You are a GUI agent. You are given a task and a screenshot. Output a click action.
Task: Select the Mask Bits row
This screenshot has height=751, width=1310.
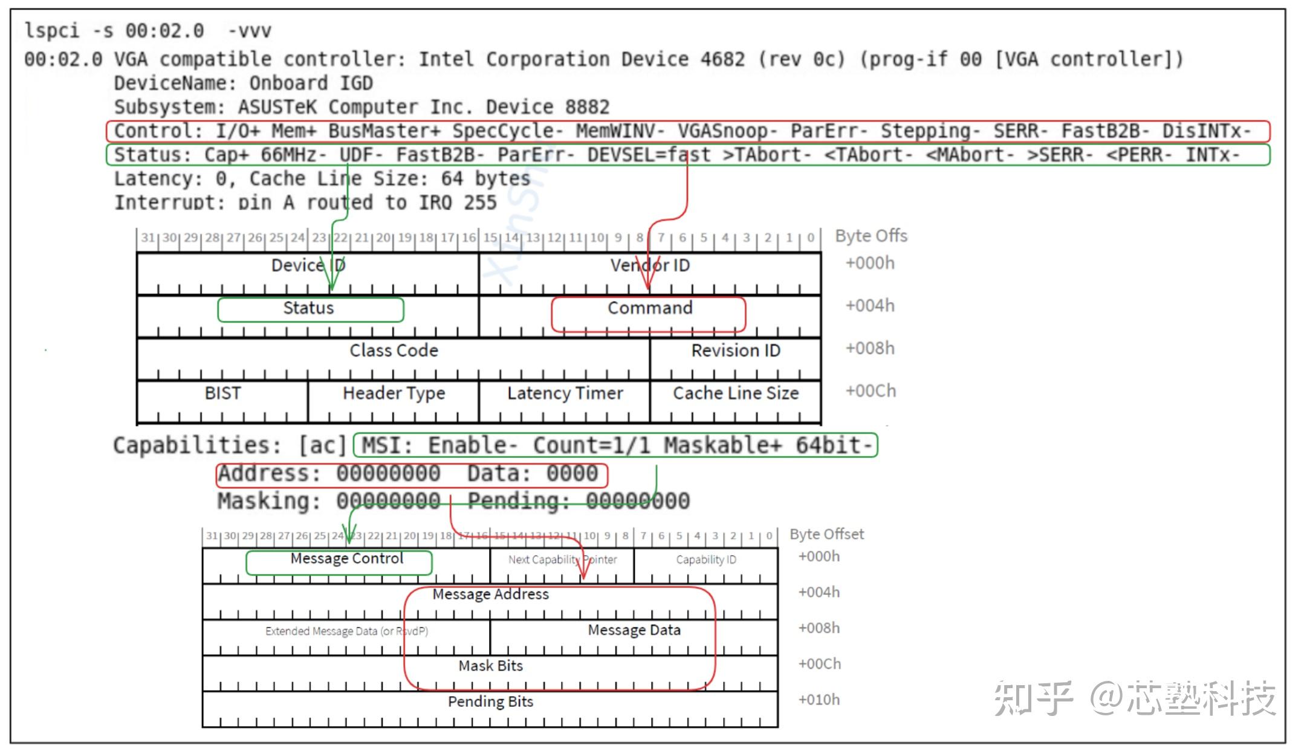491,666
